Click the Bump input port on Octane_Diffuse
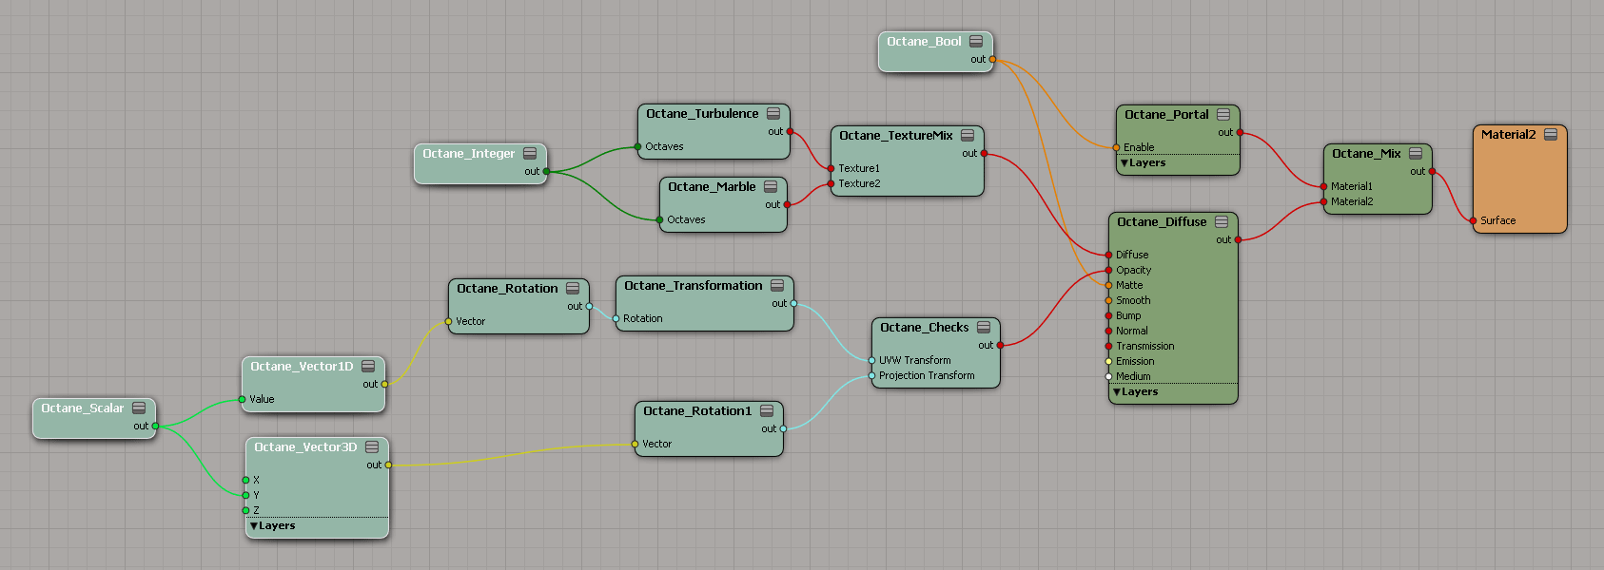The width and height of the screenshot is (1604, 570). (1108, 315)
